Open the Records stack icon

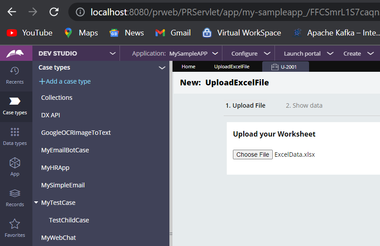15,193
